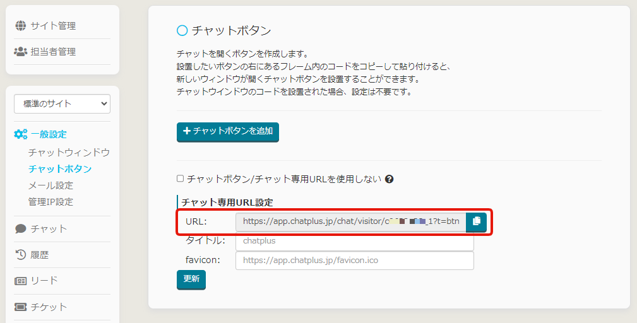The image size is (637, 323).
Task: Click the speech bubble チャット icon
Action: tap(21, 229)
